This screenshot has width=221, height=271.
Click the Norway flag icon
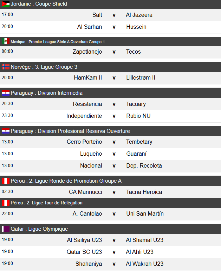(x=6, y=67)
